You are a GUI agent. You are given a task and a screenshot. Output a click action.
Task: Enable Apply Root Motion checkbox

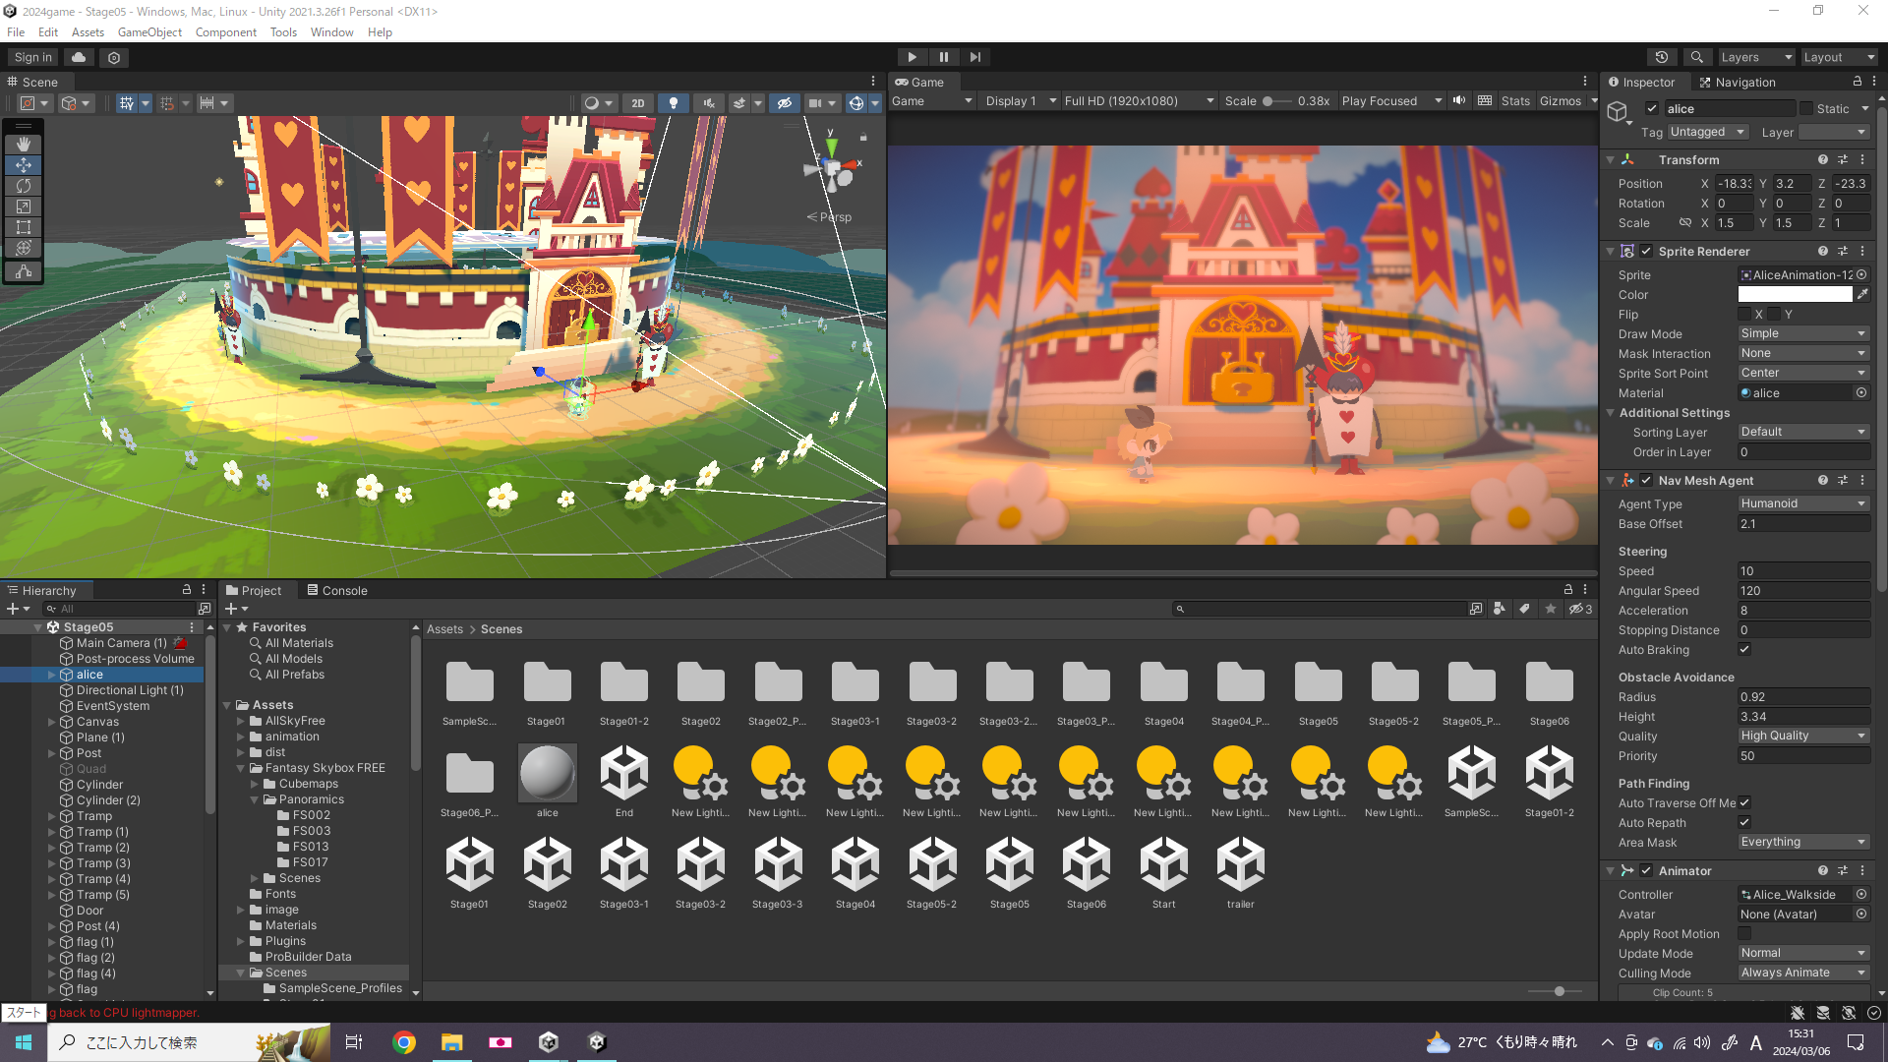coord(1744,933)
